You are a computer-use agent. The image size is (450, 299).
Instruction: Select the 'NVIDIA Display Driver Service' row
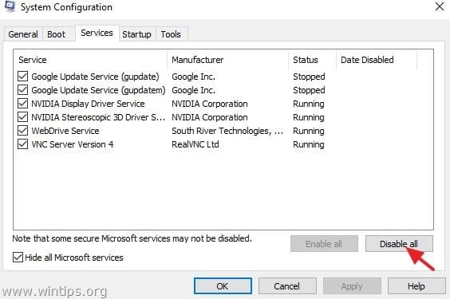click(88, 104)
